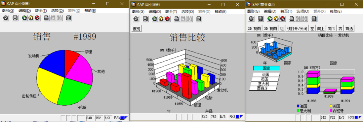The height and width of the screenshot is (122, 363).
Task: Click the question mark Help icon in pie chart window
Action: [69, 18]
